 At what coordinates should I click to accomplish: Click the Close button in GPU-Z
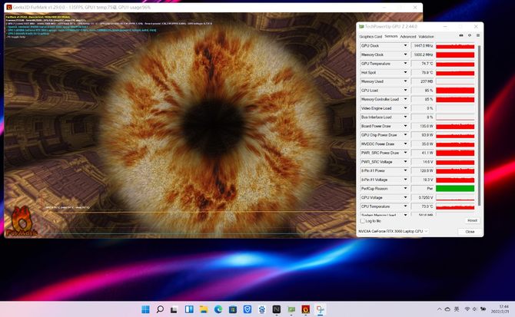pyautogui.click(x=470, y=231)
